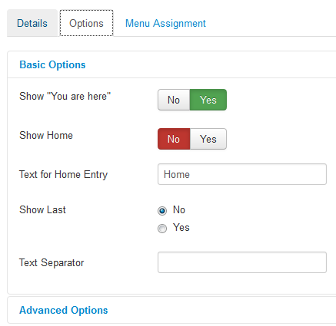Viewport: 336px width, 326px height.
Task: Focus the Text for Home Entry field
Action: (242, 174)
